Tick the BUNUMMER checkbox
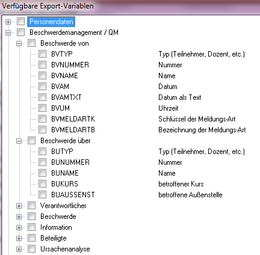Viewport: 260px width, 255px height. pyautogui.click(x=43, y=162)
